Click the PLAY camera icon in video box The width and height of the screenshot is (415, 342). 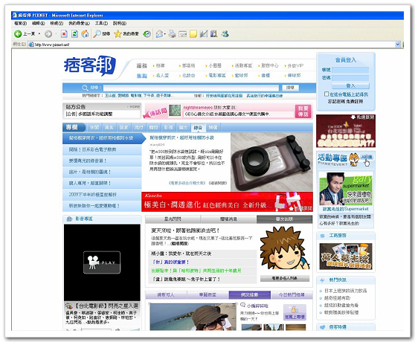point(102,262)
